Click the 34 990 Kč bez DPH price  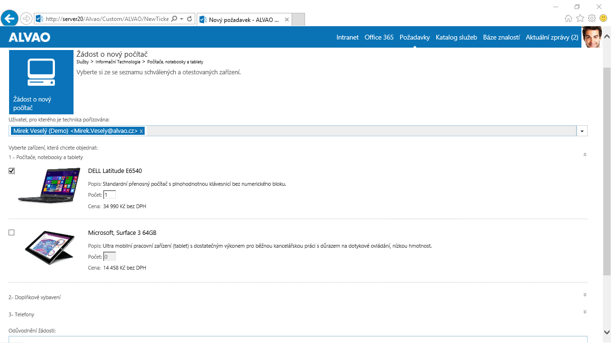coord(125,206)
